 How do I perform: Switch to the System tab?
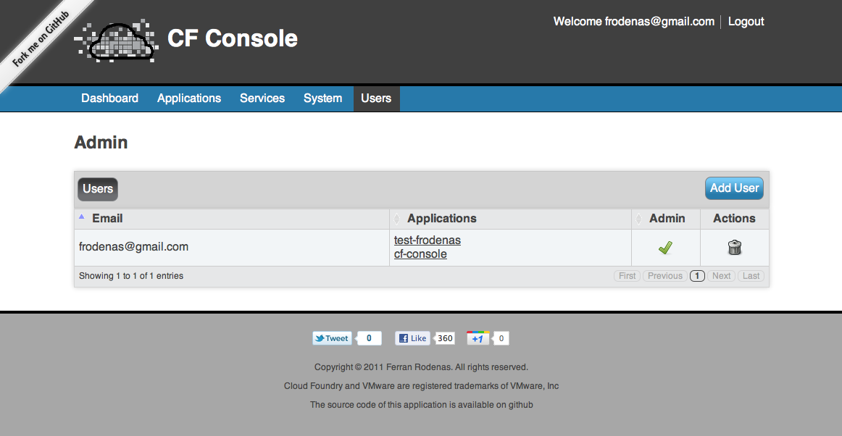[x=322, y=98]
